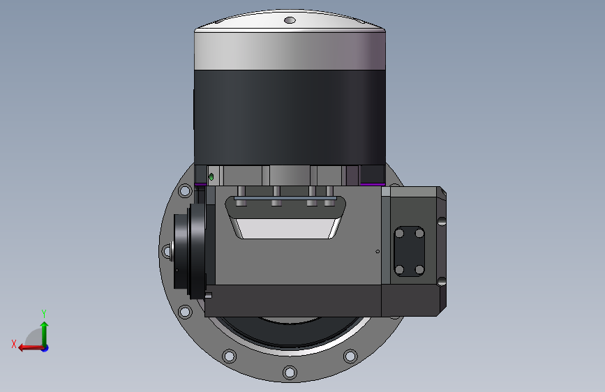Select the small green plug below the motor
This screenshot has height=392, width=605.
coord(211,177)
